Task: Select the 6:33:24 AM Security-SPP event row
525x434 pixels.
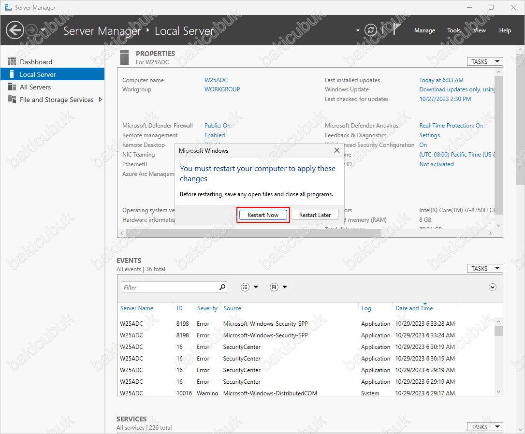Action: [306, 335]
